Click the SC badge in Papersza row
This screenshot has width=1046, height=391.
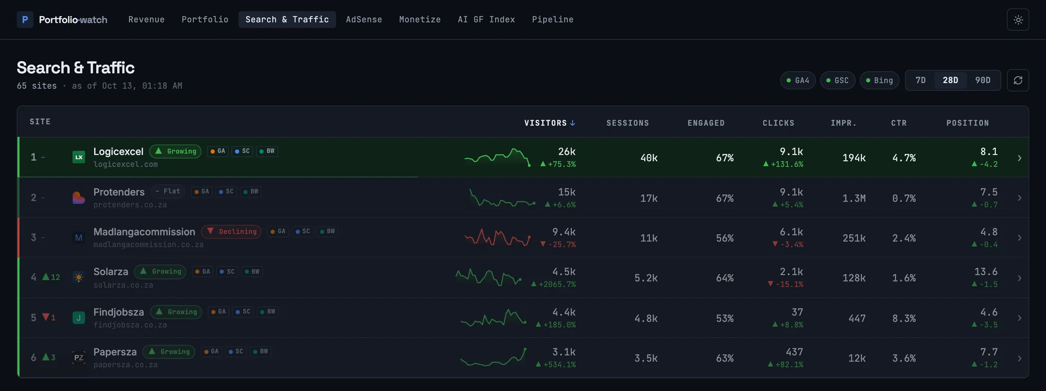click(x=235, y=352)
